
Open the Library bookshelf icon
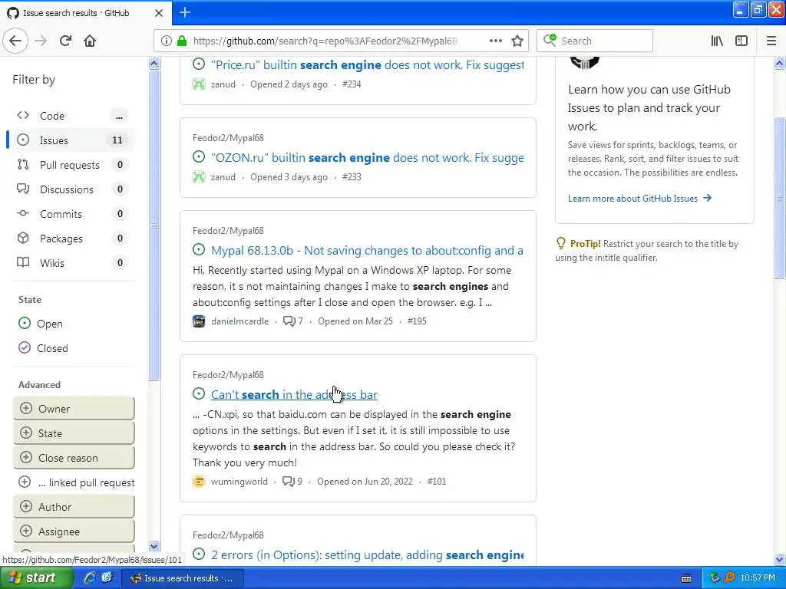[717, 41]
